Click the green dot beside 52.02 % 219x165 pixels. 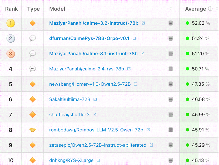tap(187, 23)
